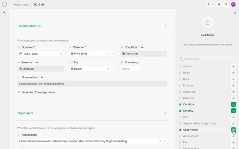Open the Site dropdown chevron

(x=112, y=69)
